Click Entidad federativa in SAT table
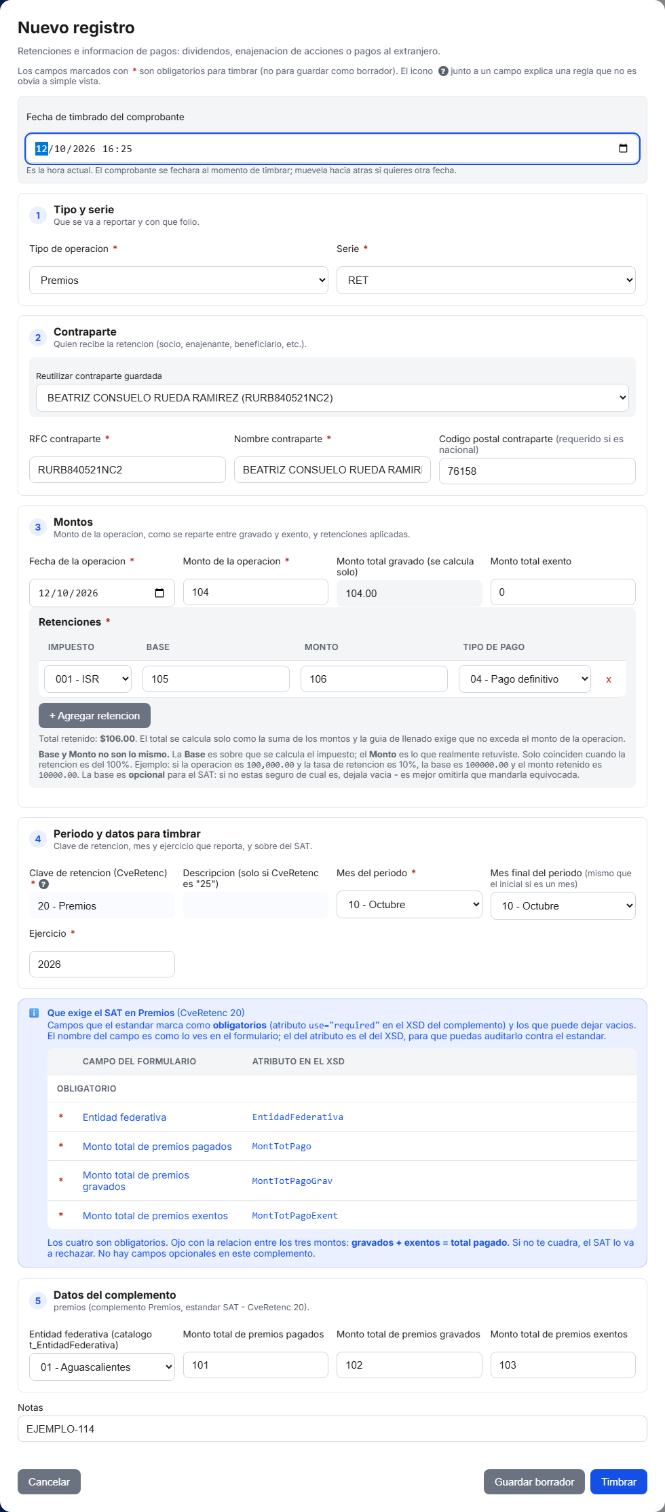This screenshot has height=1512, width=665. pyautogui.click(x=124, y=1117)
